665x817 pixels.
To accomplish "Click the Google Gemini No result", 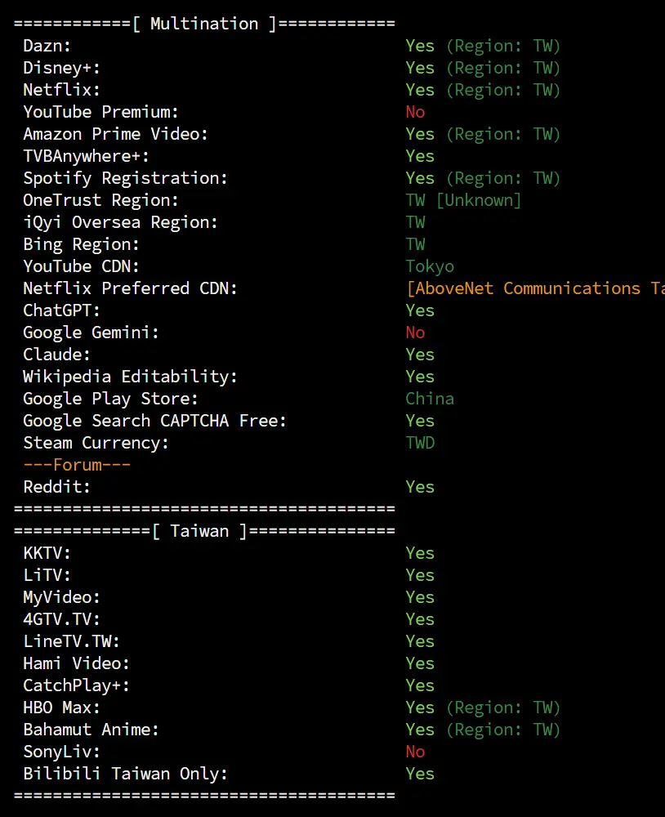I will click(x=415, y=333).
